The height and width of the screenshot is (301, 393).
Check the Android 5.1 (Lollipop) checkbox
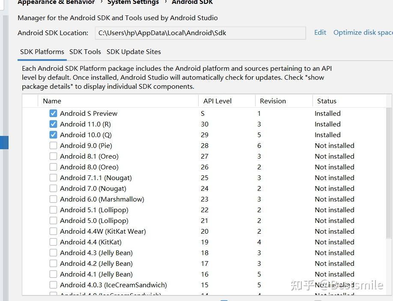(53, 210)
